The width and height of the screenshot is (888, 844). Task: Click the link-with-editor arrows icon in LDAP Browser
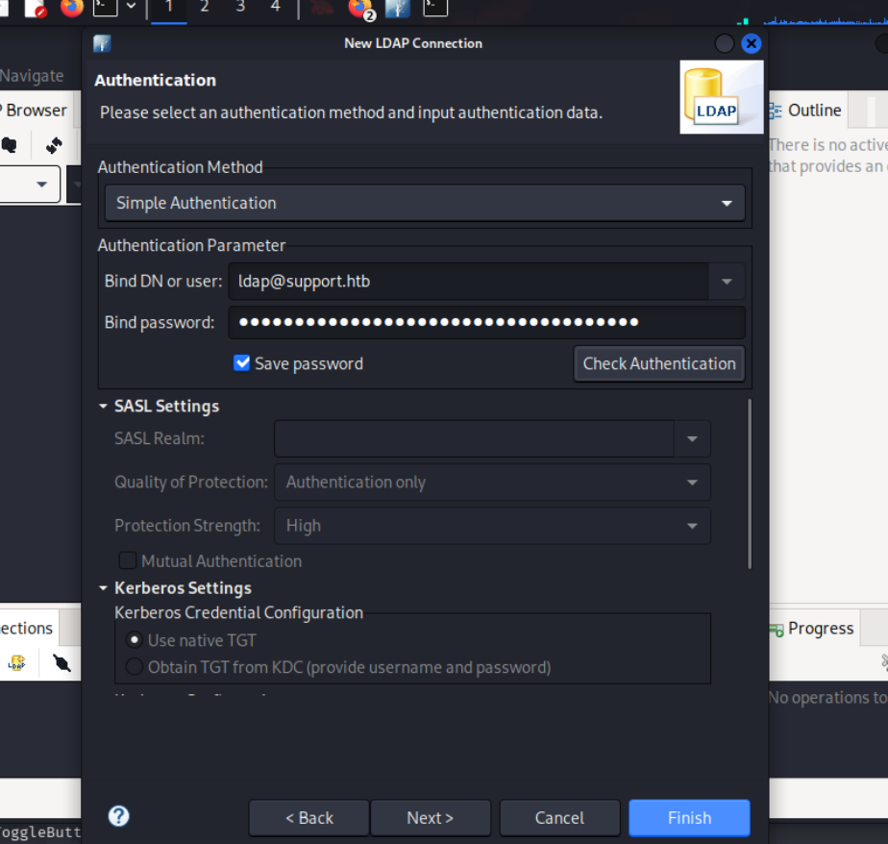(x=54, y=145)
